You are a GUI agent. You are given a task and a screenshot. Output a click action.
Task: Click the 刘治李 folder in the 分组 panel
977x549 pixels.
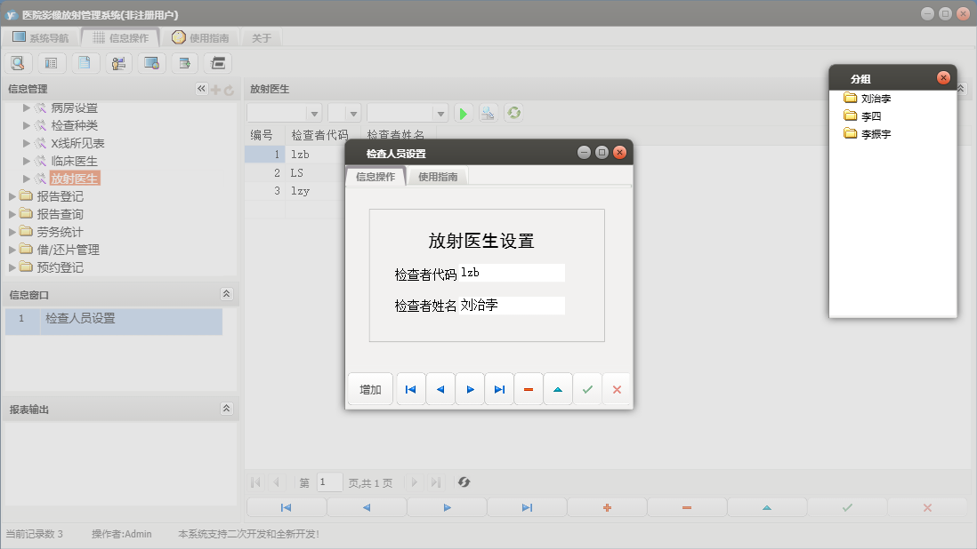pos(868,98)
